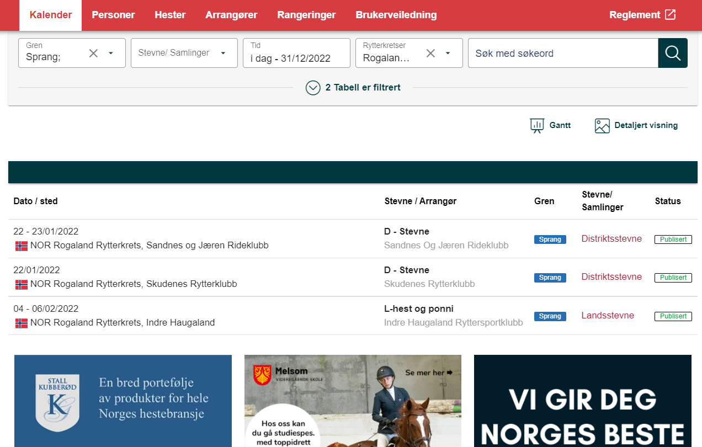Open the Melsom videregående skole advertisement
The height and width of the screenshot is (447, 702).
[353, 401]
